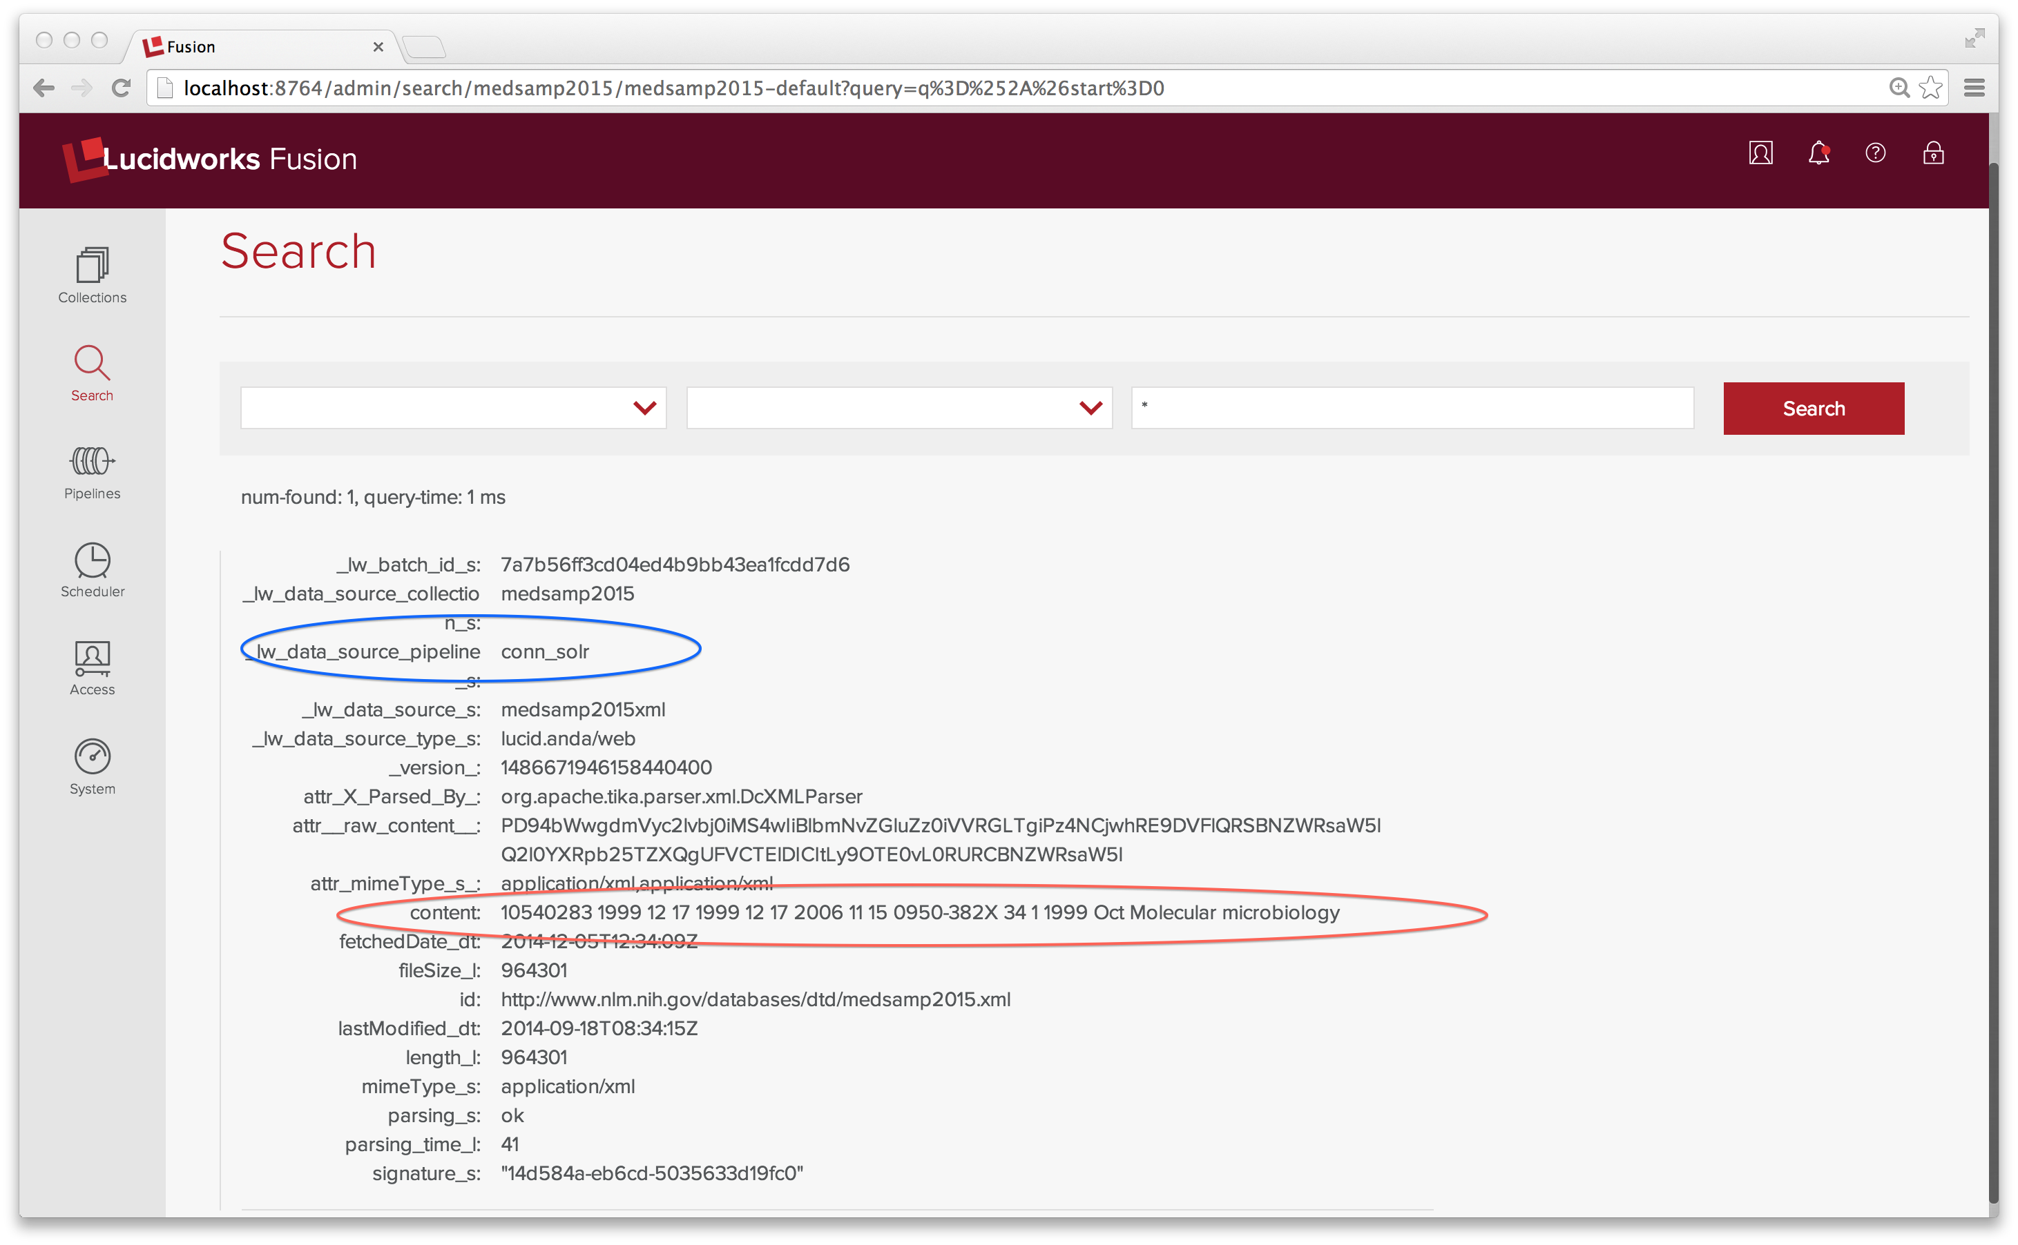Image resolution: width=2018 pixels, height=1245 pixels.
Task: Click the _lw_batch_id_s value
Action: click(x=675, y=565)
